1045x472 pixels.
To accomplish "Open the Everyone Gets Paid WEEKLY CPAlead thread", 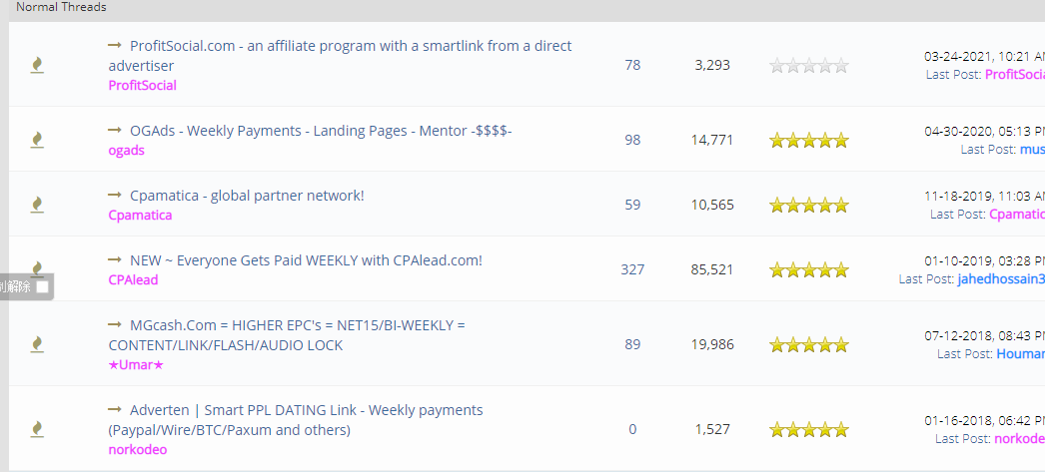I will coord(306,260).
